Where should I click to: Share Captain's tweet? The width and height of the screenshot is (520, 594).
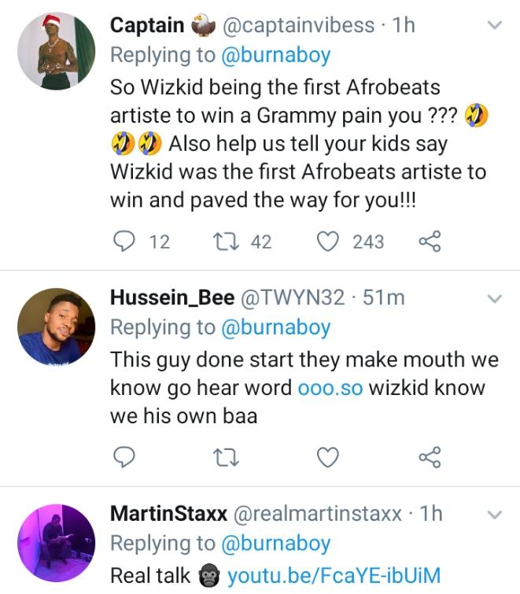(430, 242)
